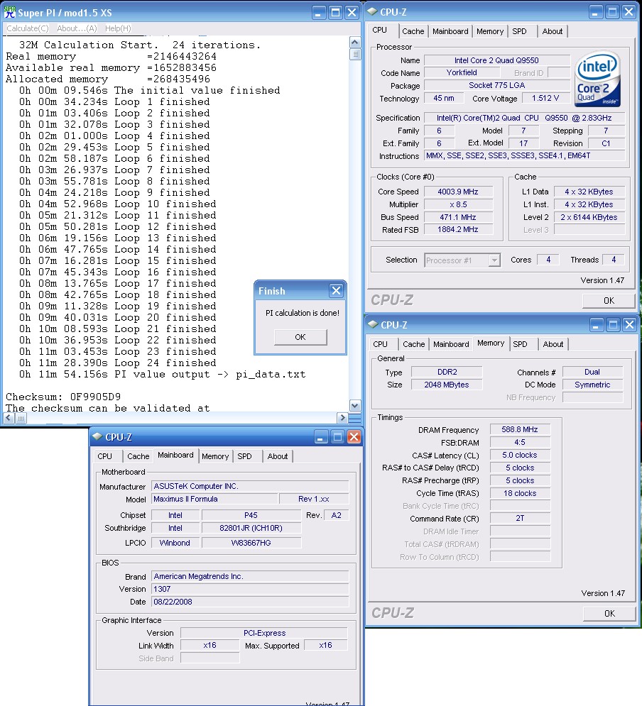
Task: Select About tab in Mainboard CPU-Z window
Action: (278, 456)
